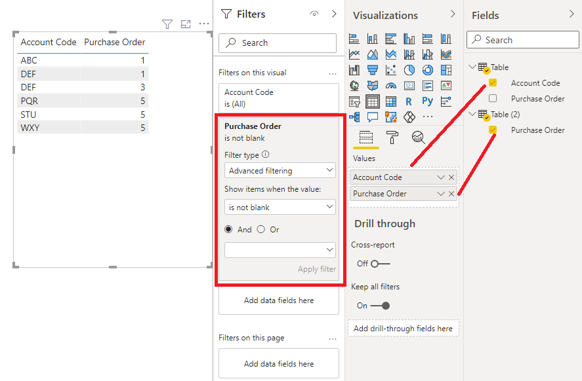Select the key influencers visualization
582x381 pixels.
click(446, 101)
